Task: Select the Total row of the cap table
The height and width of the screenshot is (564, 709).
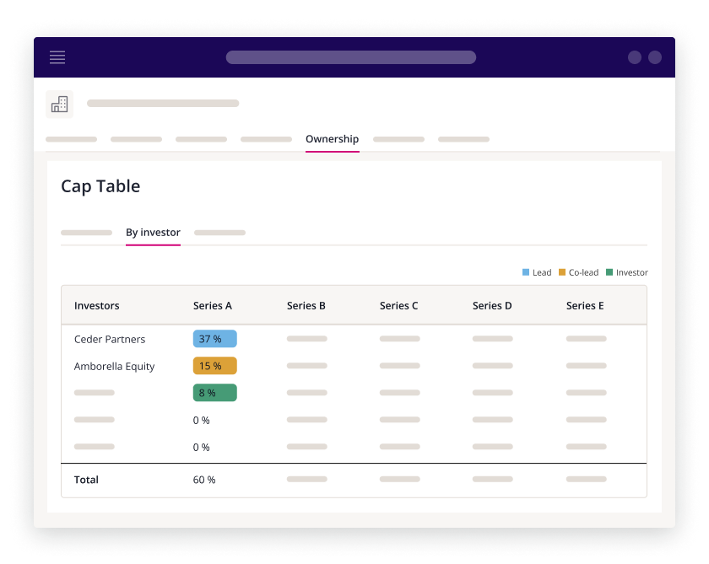Action: [86, 479]
